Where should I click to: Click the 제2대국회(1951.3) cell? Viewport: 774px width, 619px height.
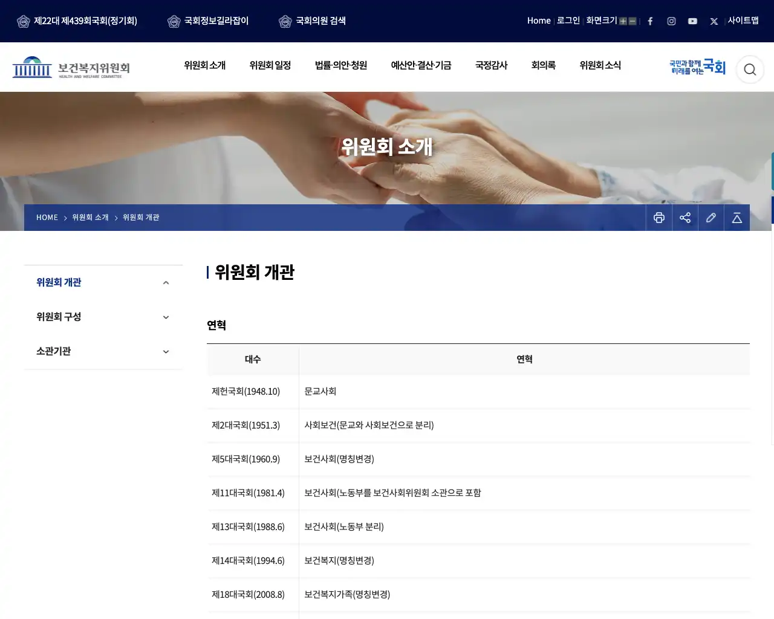pyautogui.click(x=253, y=426)
